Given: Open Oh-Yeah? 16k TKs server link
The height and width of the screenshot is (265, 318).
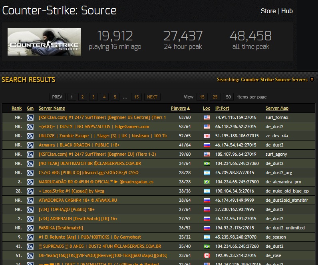Looking at the screenshot, I should [x=103, y=256].
